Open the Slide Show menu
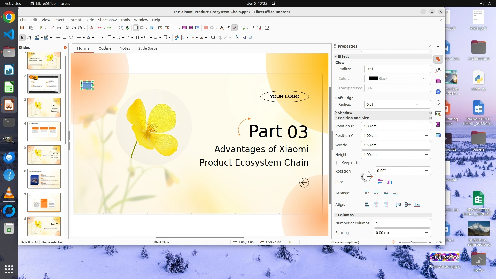This screenshot has height=279, width=496. [x=107, y=20]
